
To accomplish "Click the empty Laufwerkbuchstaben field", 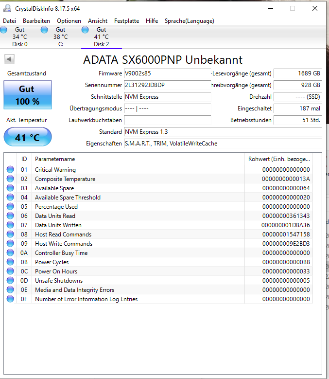I will (x=167, y=120).
